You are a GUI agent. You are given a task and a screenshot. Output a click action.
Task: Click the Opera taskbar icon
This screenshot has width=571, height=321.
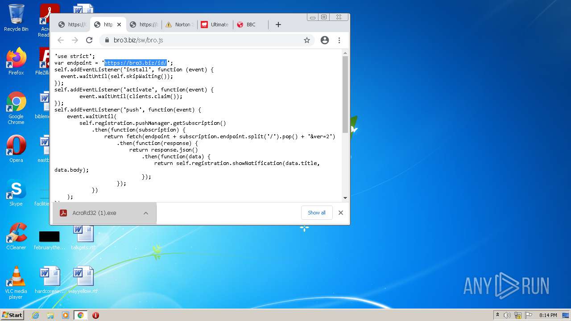(x=95, y=315)
